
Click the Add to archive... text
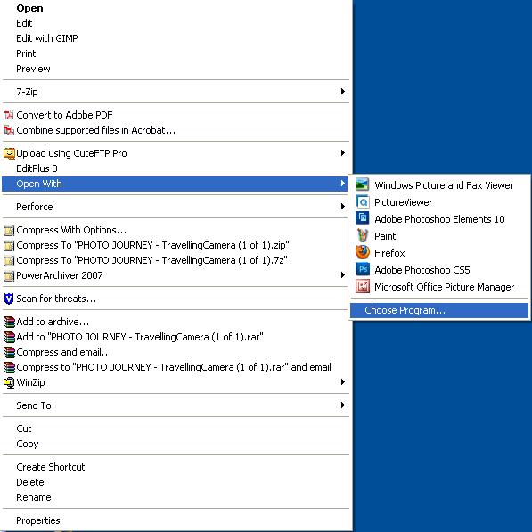coord(53,322)
